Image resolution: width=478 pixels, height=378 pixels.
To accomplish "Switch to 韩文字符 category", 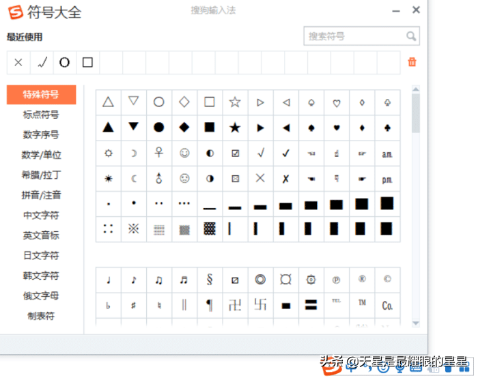I will coord(41,276).
